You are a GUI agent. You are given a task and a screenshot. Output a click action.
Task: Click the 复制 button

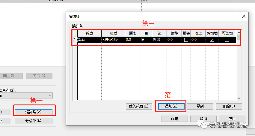pos(200,106)
